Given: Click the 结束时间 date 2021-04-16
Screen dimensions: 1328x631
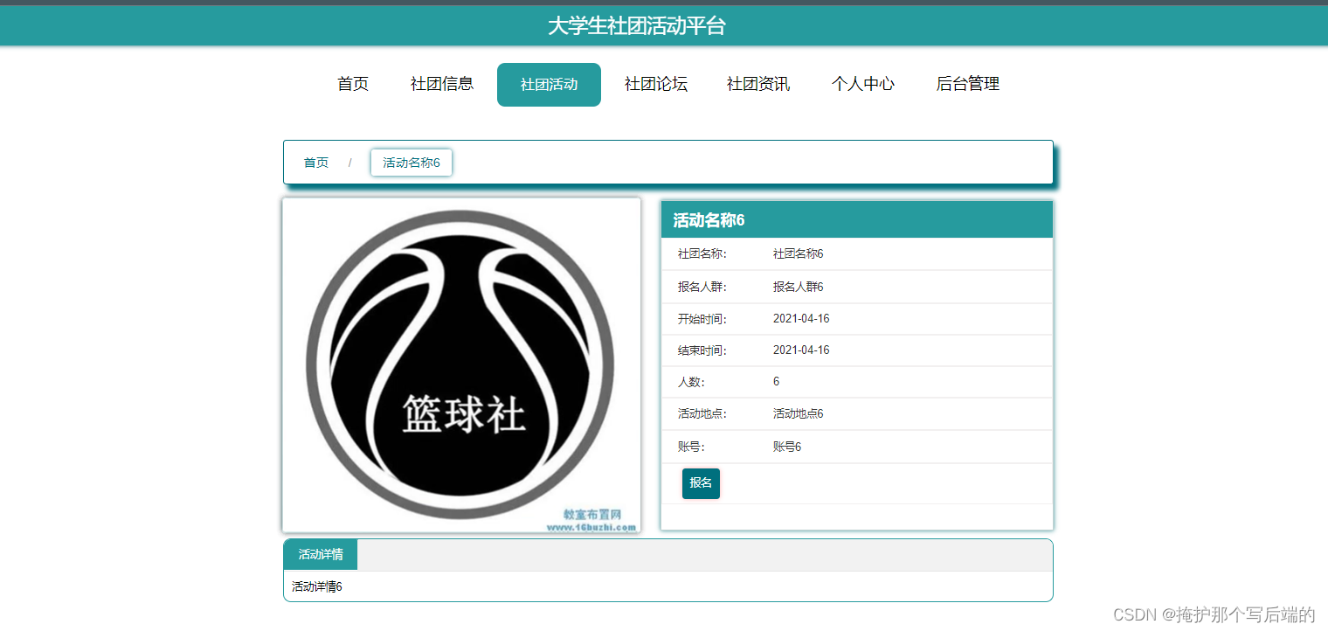Looking at the screenshot, I should 801,350.
